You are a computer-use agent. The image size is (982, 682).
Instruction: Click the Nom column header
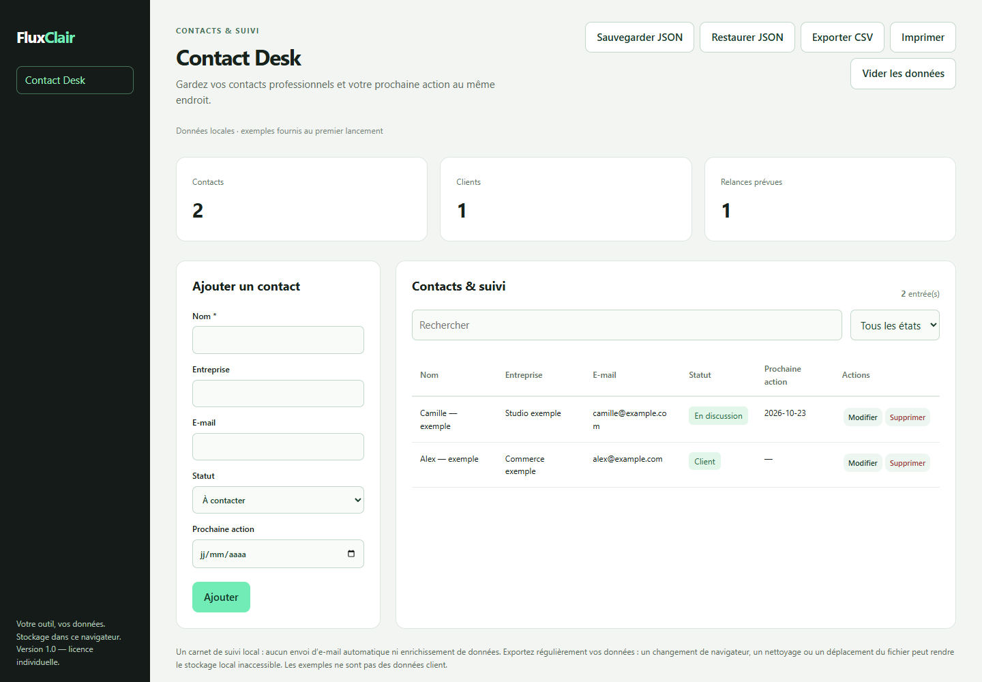(x=429, y=375)
